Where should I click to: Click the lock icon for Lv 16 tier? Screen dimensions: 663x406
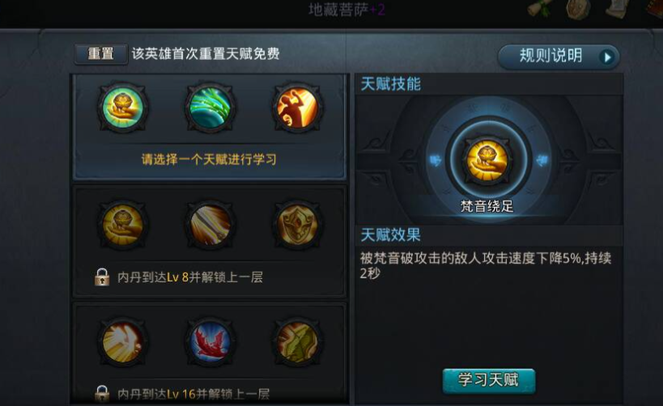point(101,394)
